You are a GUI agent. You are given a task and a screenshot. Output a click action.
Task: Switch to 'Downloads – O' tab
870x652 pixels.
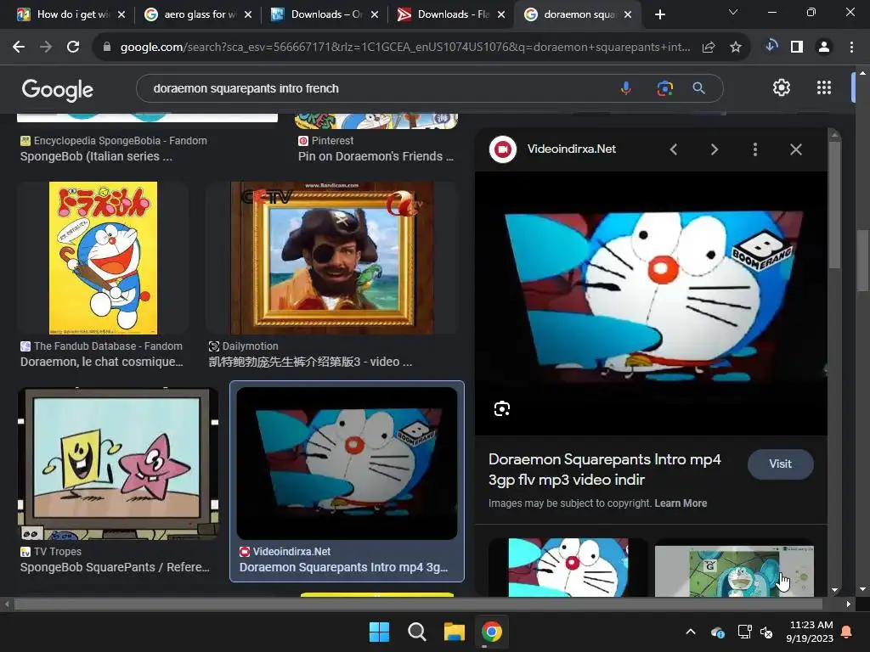(326, 14)
